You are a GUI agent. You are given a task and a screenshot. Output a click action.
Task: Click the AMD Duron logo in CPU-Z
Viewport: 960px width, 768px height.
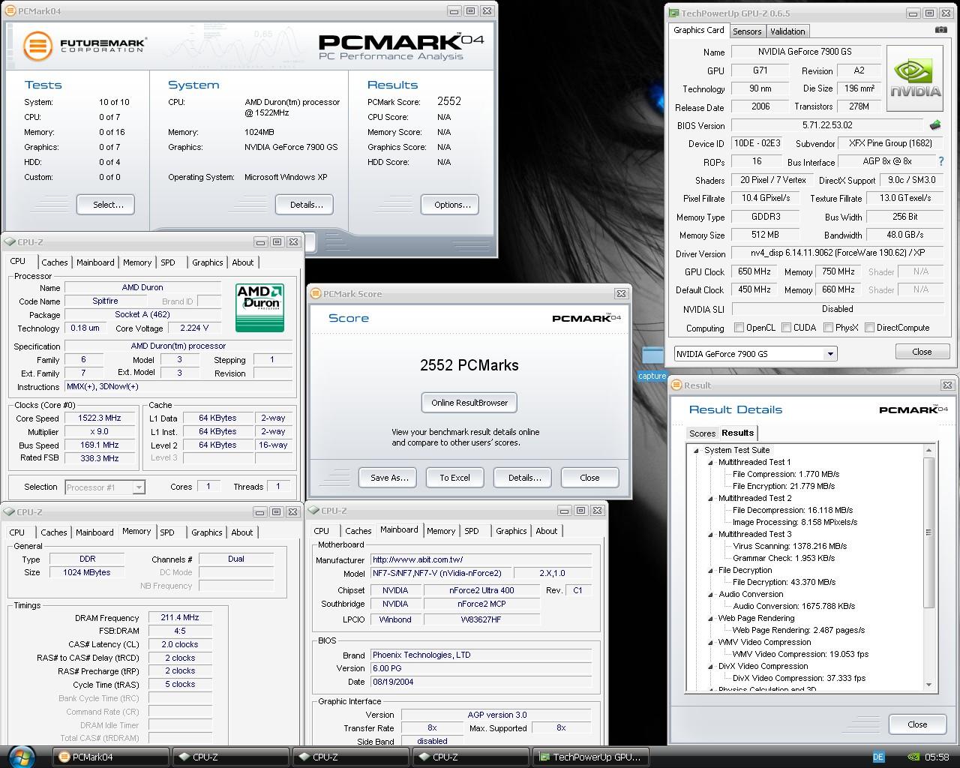pyautogui.click(x=259, y=307)
